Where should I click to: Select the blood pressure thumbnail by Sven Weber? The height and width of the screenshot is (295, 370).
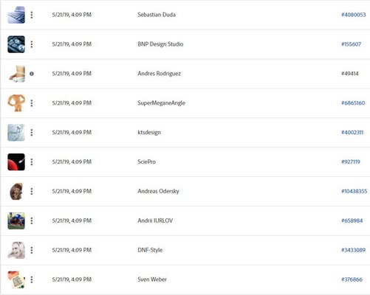[x=16, y=280]
